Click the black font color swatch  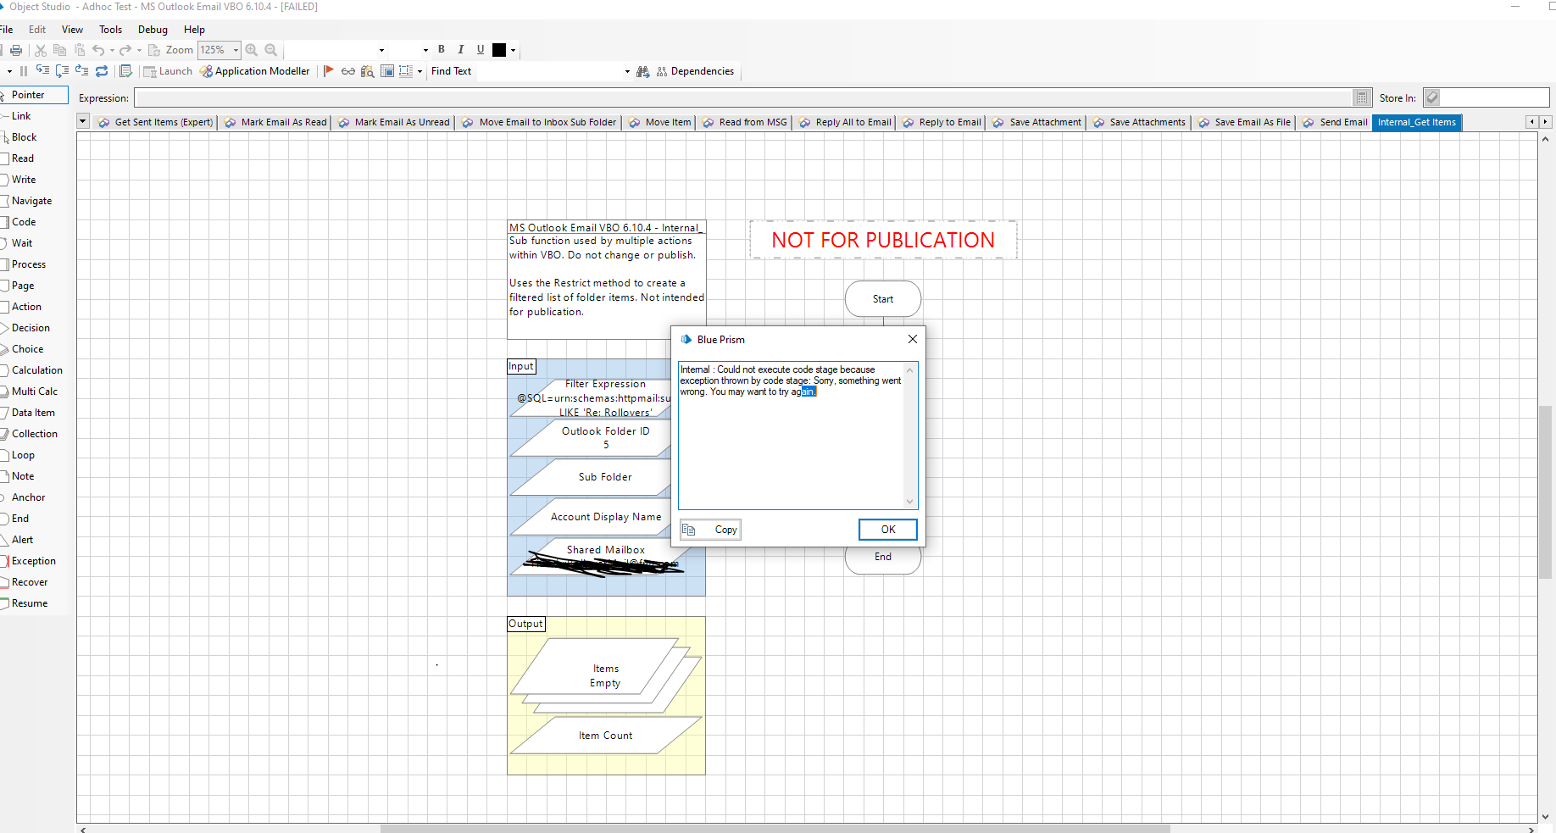(x=499, y=50)
